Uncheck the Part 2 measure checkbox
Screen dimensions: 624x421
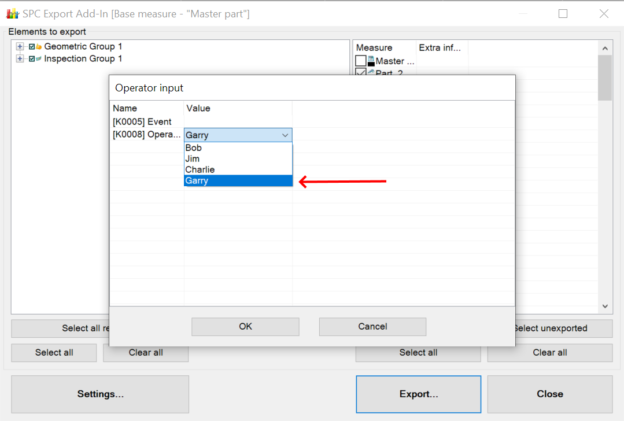coord(361,73)
